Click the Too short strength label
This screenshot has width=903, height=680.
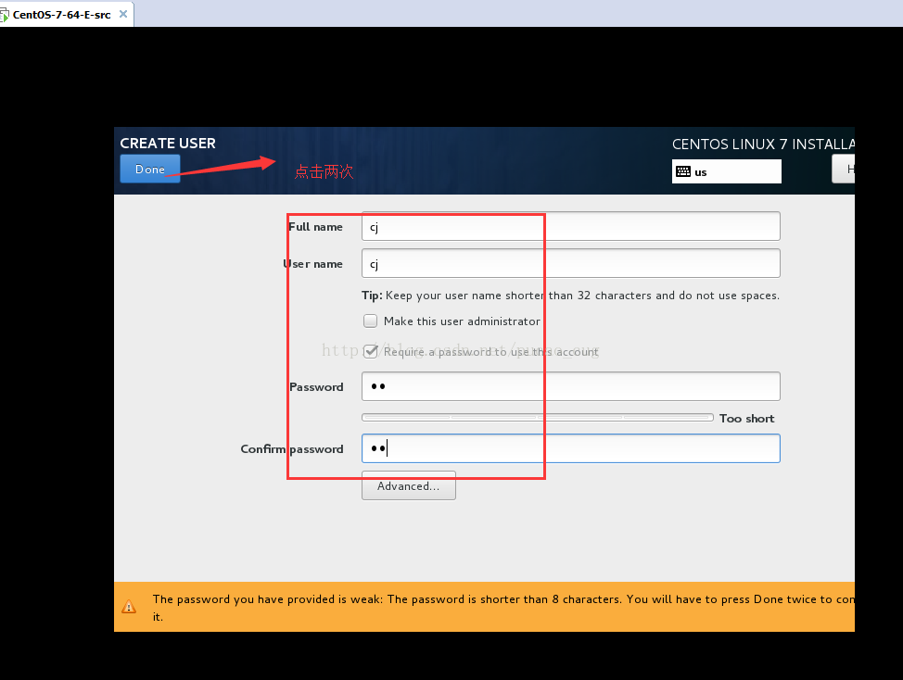point(746,418)
